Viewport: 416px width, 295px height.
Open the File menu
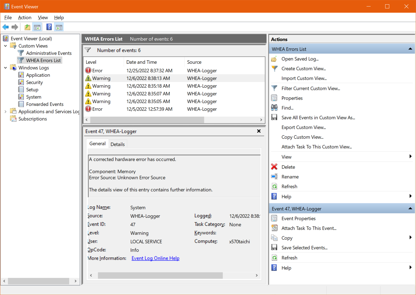point(8,18)
